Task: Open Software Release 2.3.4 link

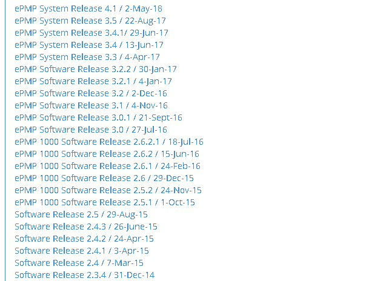Action: [85, 275]
